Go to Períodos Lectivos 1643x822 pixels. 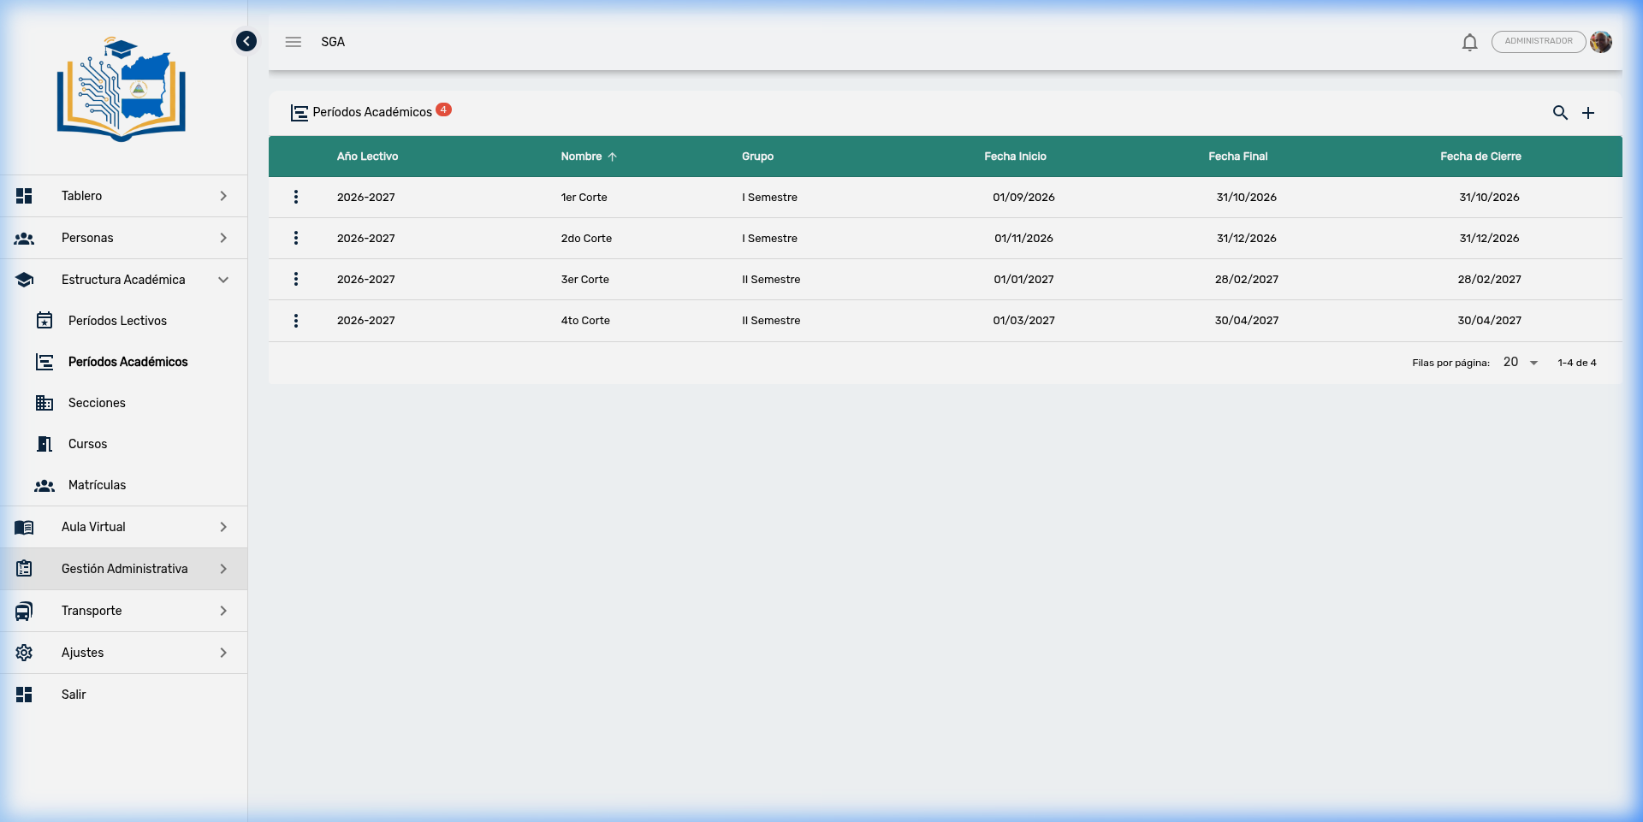[117, 321]
